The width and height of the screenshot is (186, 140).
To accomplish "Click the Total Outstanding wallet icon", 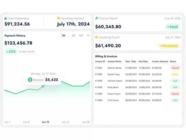I will pyautogui.click(x=6, y=18).
